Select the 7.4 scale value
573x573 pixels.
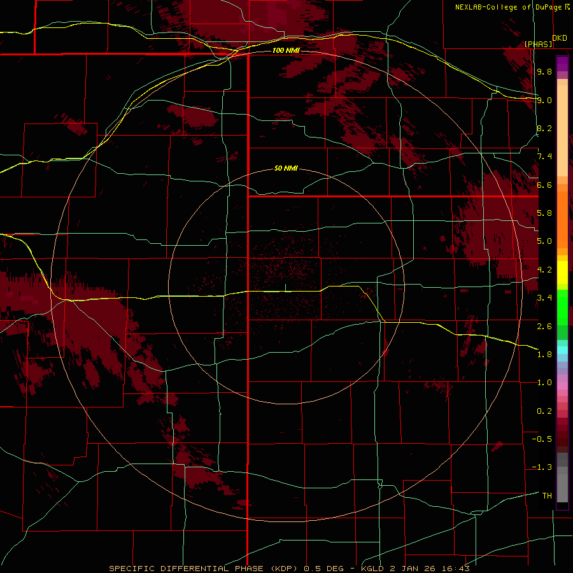pos(544,157)
